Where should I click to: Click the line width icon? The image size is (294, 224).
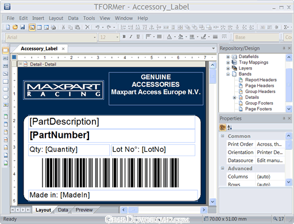[215, 37]
